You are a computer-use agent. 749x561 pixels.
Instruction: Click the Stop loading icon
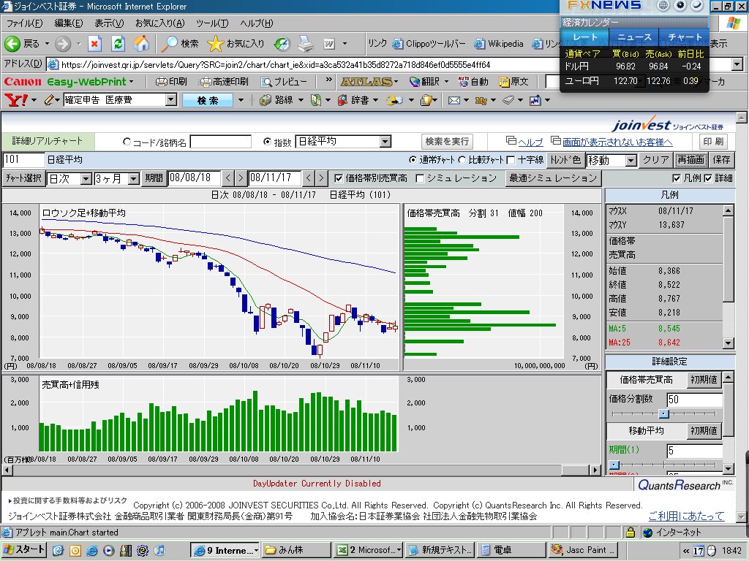95,44
